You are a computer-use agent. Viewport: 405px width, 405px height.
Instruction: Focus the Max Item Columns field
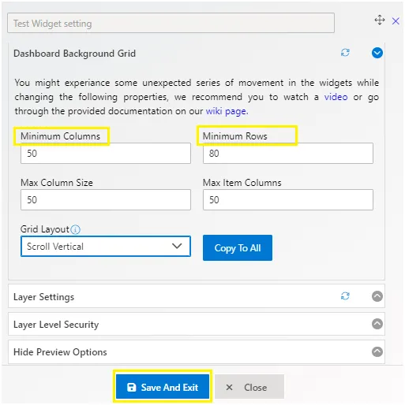(288, 199)
